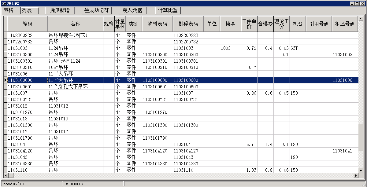The height and width of the screenshot is (187, 367).
Task: Select the 粗坯号码 column header
Action: (344, 24)
